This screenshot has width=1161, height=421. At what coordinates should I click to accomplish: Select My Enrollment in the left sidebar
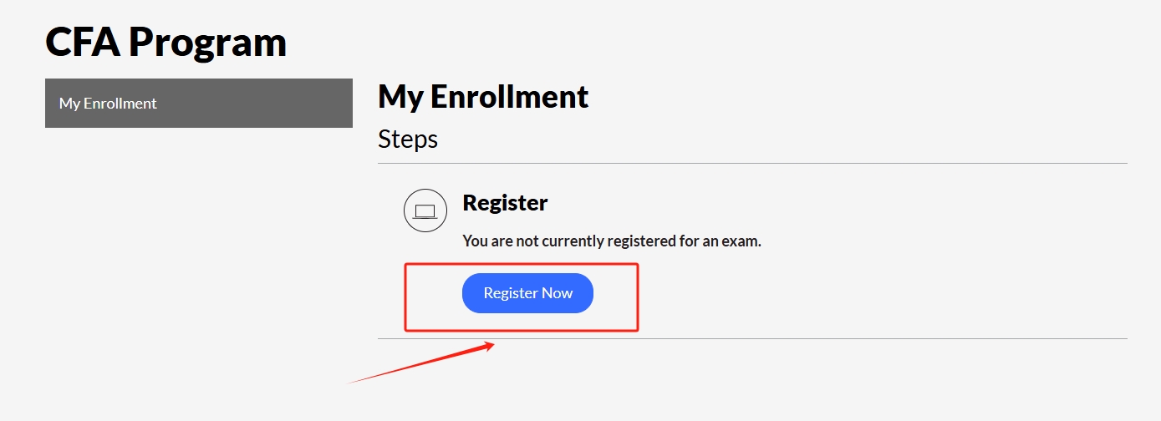(x=108, y=104)
